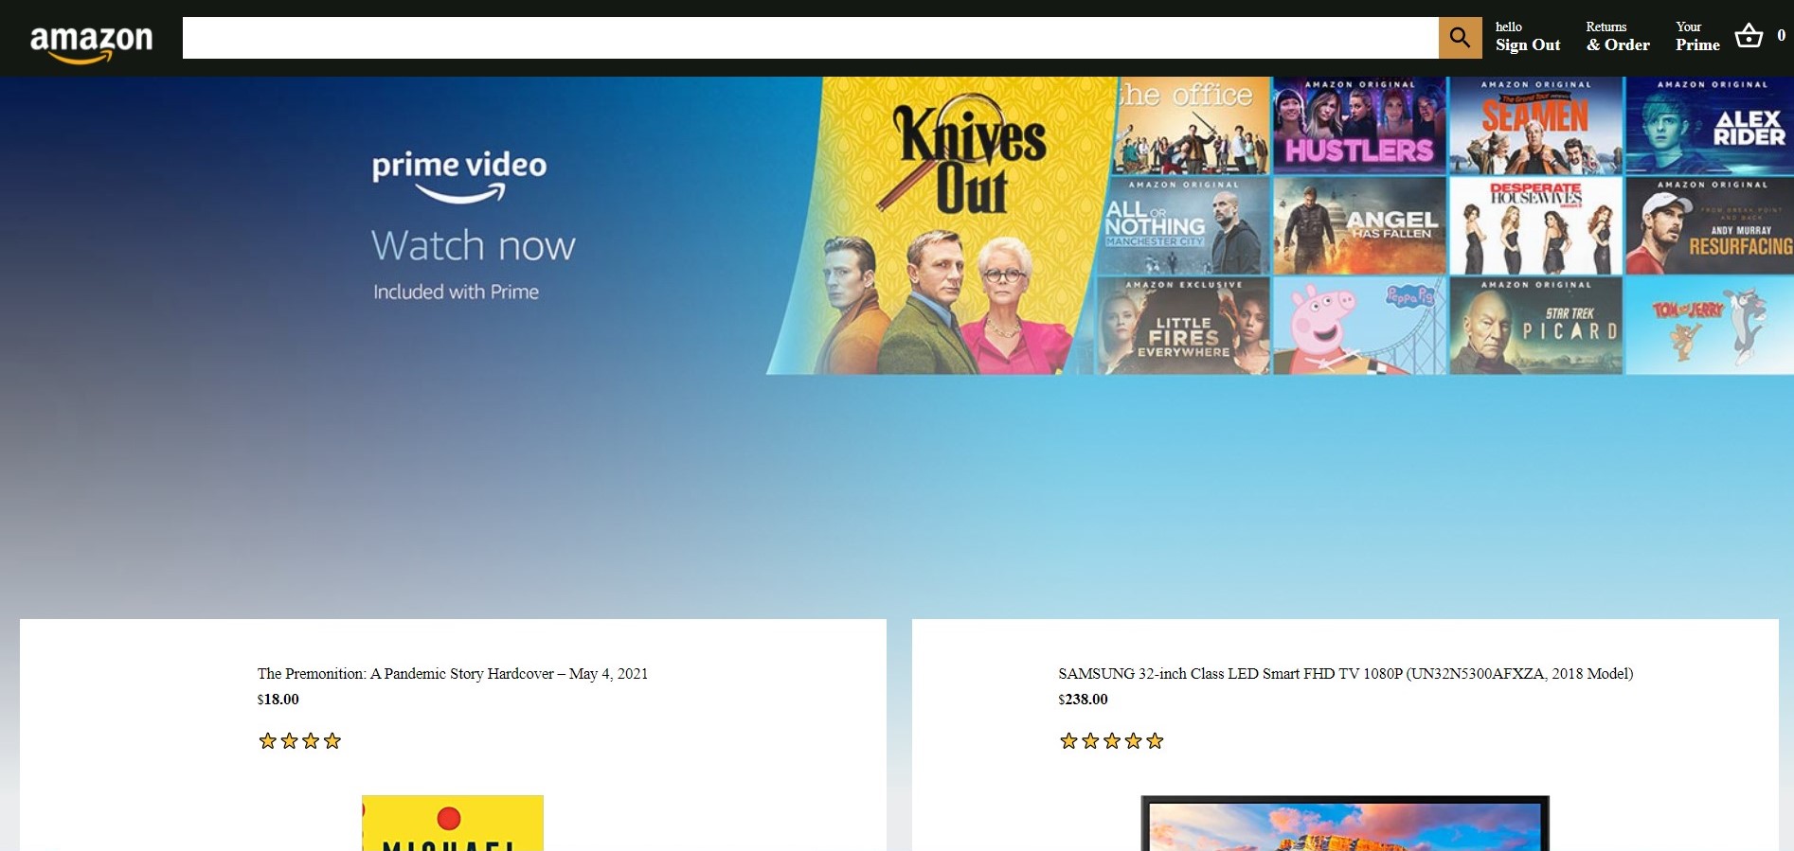This screenshot has height=851, width=1794.
Task: Click the orange search magnifier button
Action: click(1460, 38)
